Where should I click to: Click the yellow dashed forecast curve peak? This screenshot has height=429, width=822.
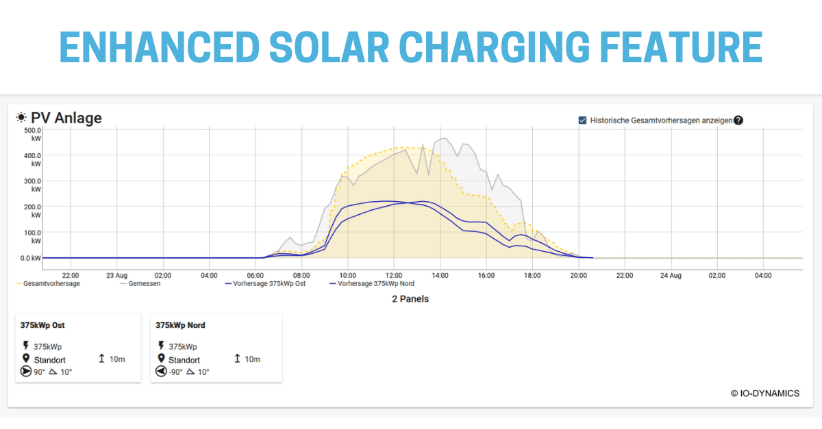pyautogui.click(x=404, y=147)
